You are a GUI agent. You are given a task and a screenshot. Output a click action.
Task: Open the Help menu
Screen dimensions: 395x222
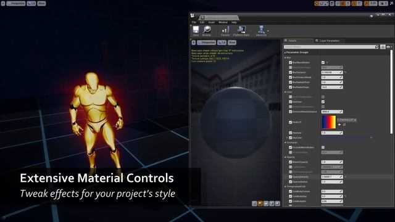point(234,22)
